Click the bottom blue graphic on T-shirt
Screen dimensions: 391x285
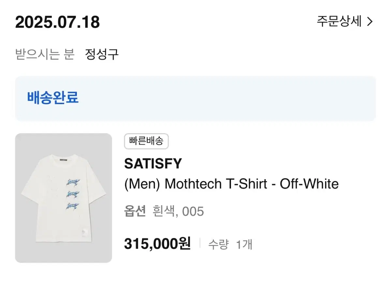pos(73,206)
